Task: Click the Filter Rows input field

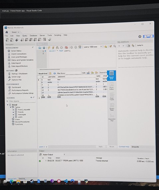Action: tap(73, 73)
